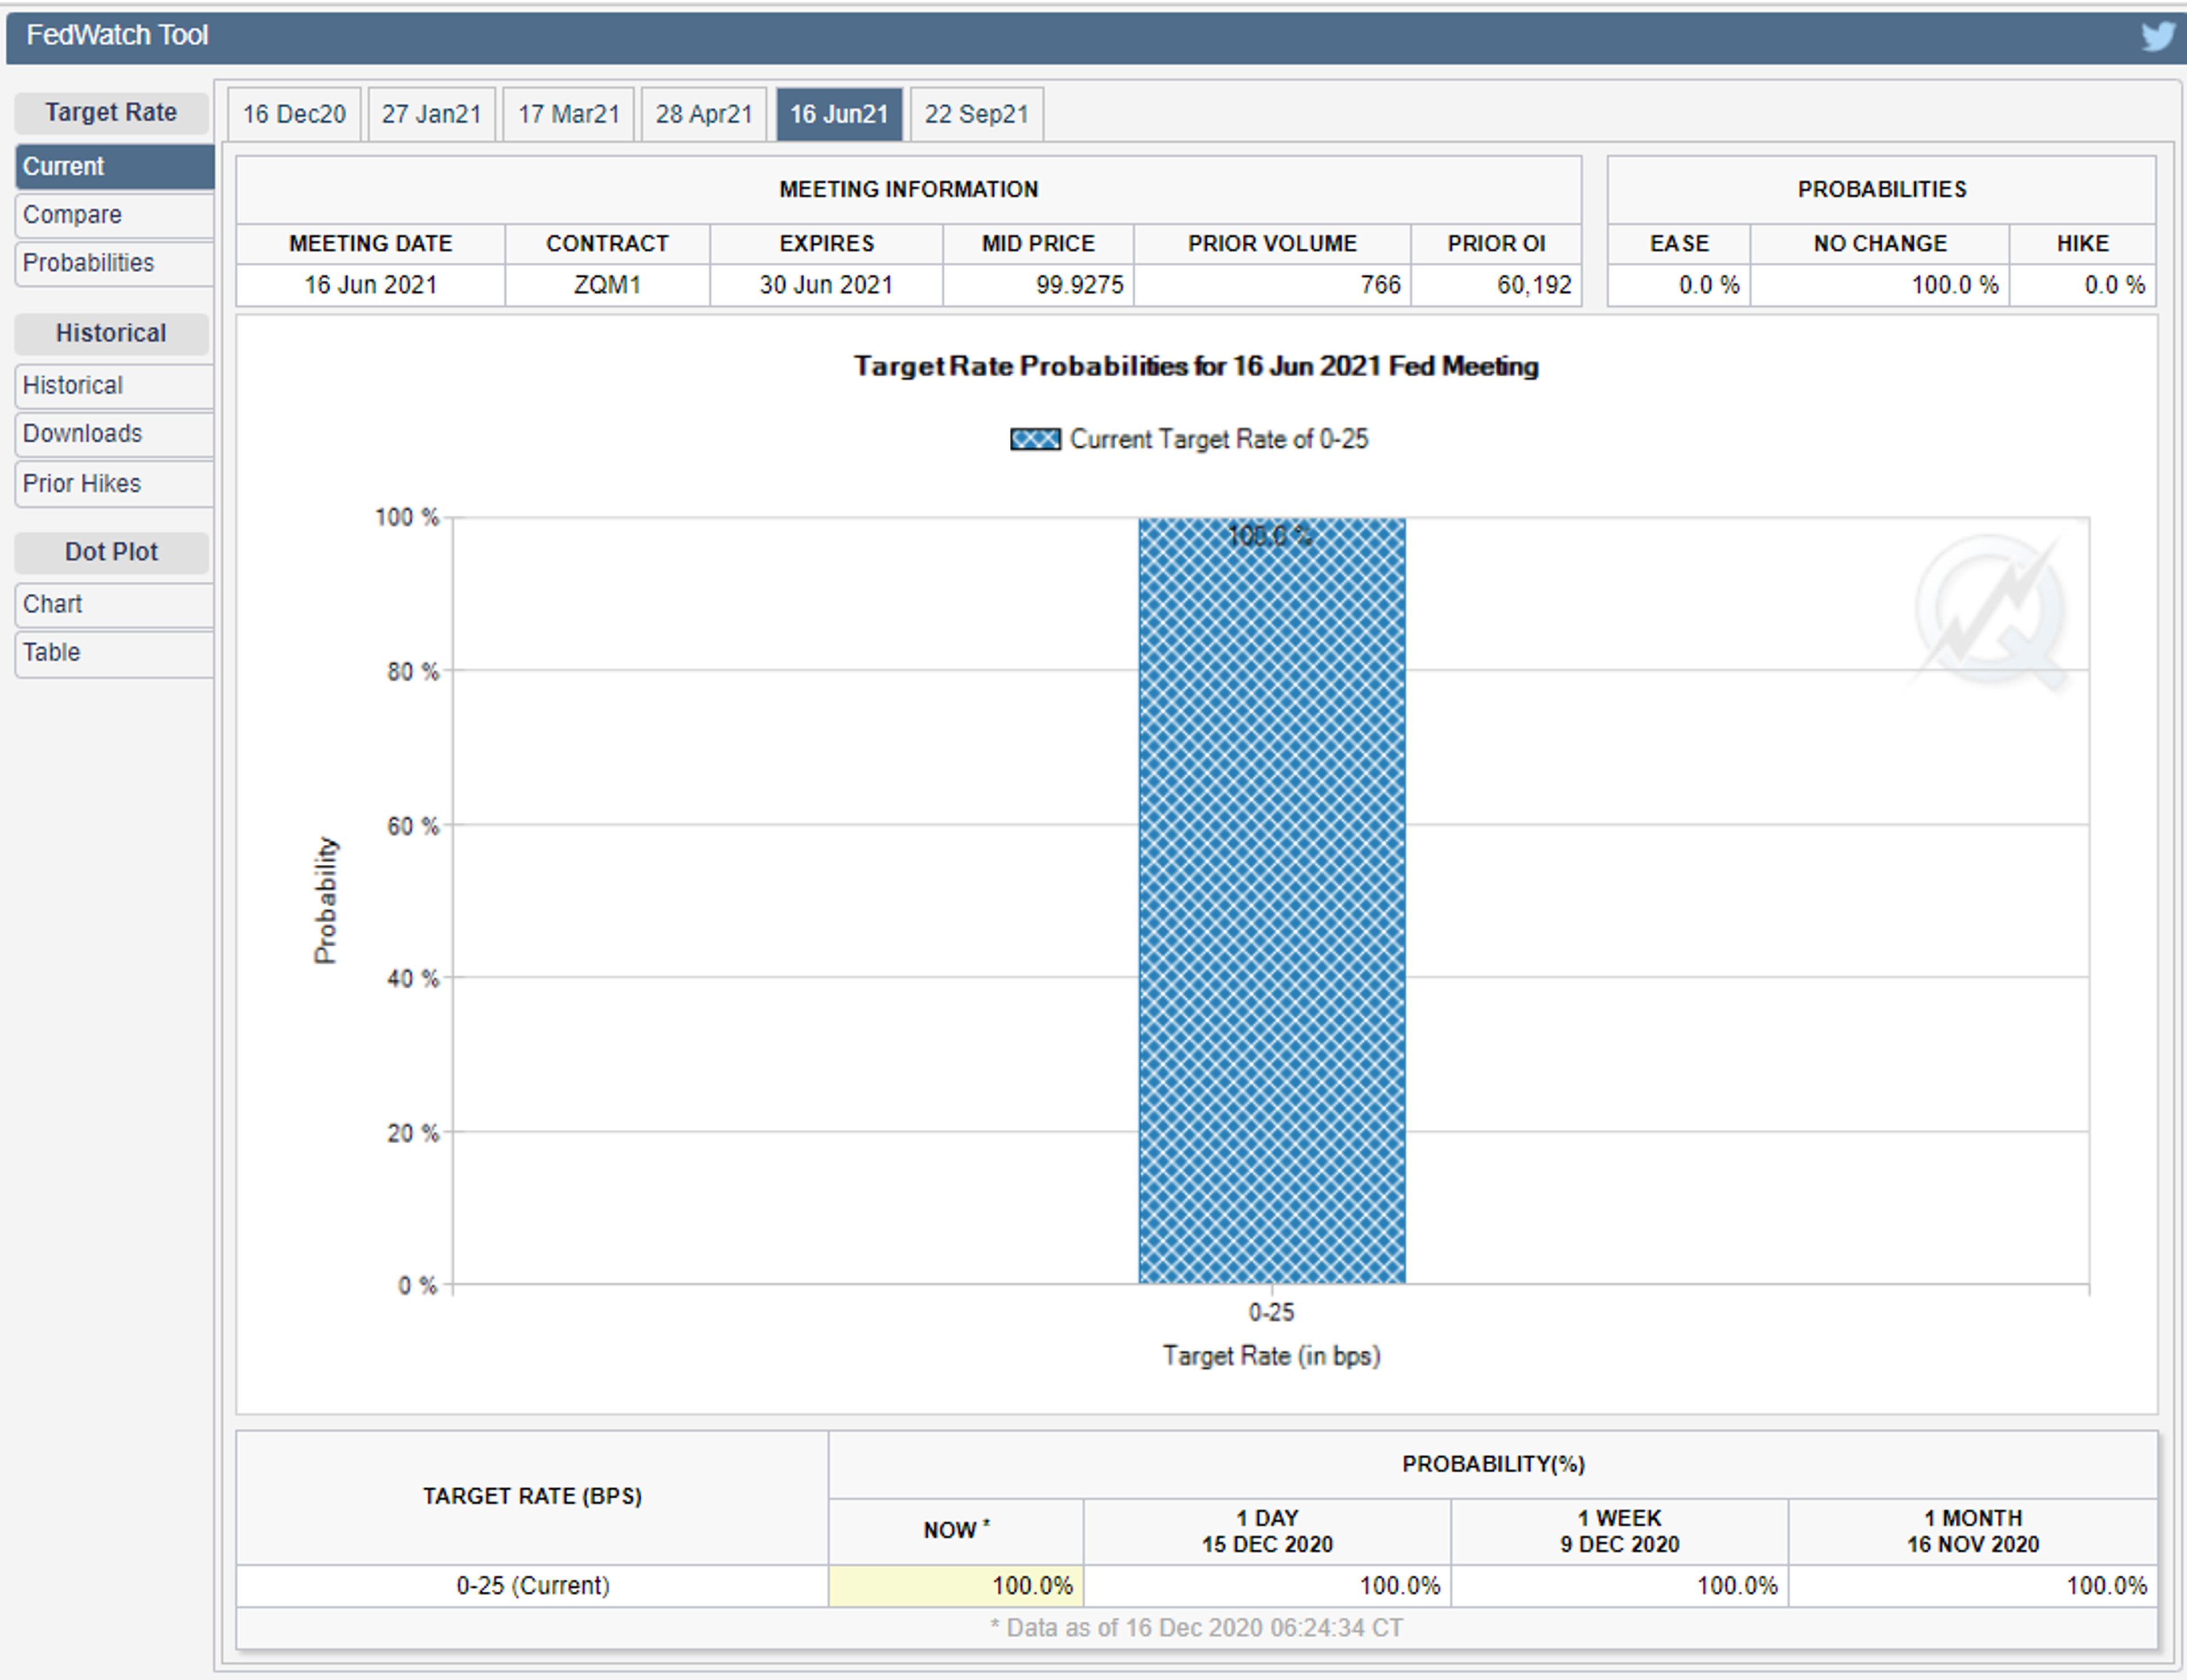The width and height of the screenshot is (2187, 1680).
Task: Open the Dot Plot Chart view
Action: [x=114, y=604]
